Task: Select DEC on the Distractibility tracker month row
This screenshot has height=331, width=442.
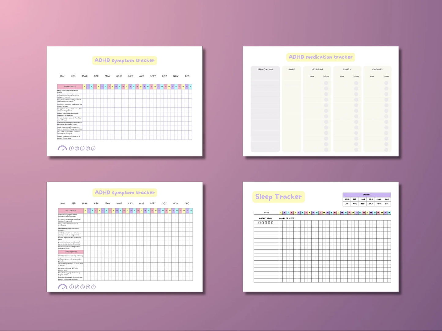Action: pos(187,76)
